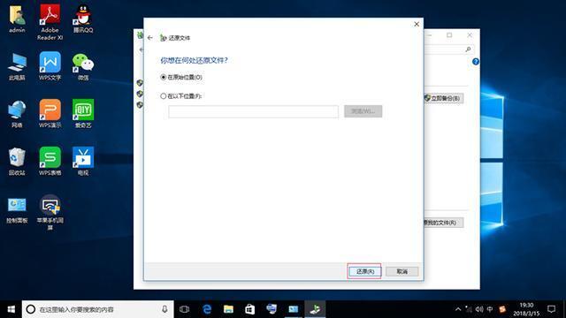The height and width of the screenshot is (318, 566).
Task: Click the restore location path field
Action: tap(253, 111)
